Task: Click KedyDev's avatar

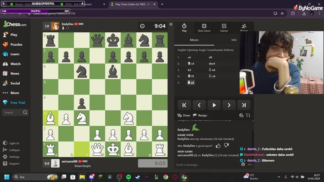Action: pyautogui.click(x=55, y=26)
